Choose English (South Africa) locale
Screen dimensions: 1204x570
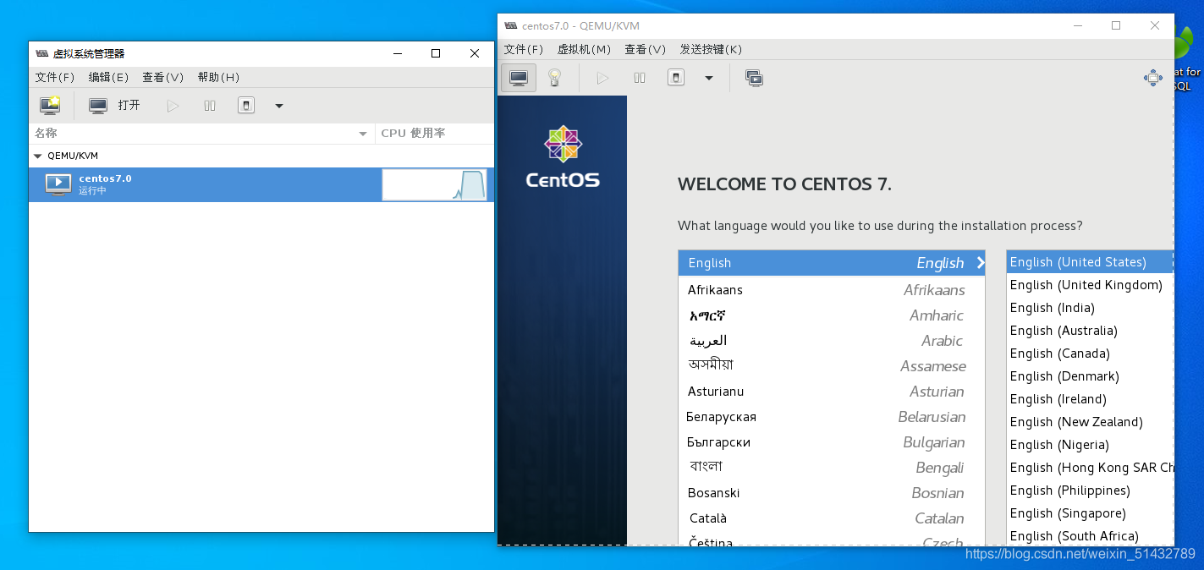pos(1090,536)
